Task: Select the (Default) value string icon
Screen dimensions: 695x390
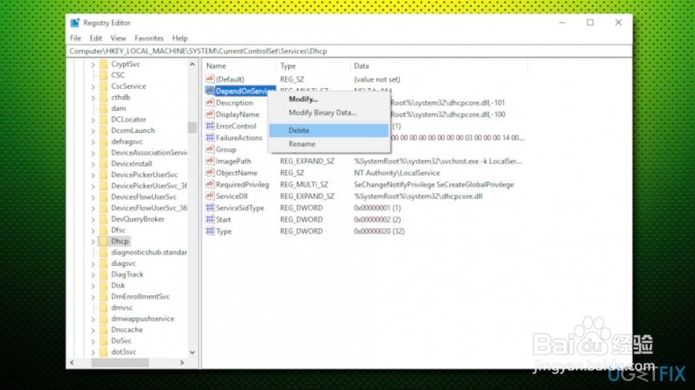Action: click(210, 79)
